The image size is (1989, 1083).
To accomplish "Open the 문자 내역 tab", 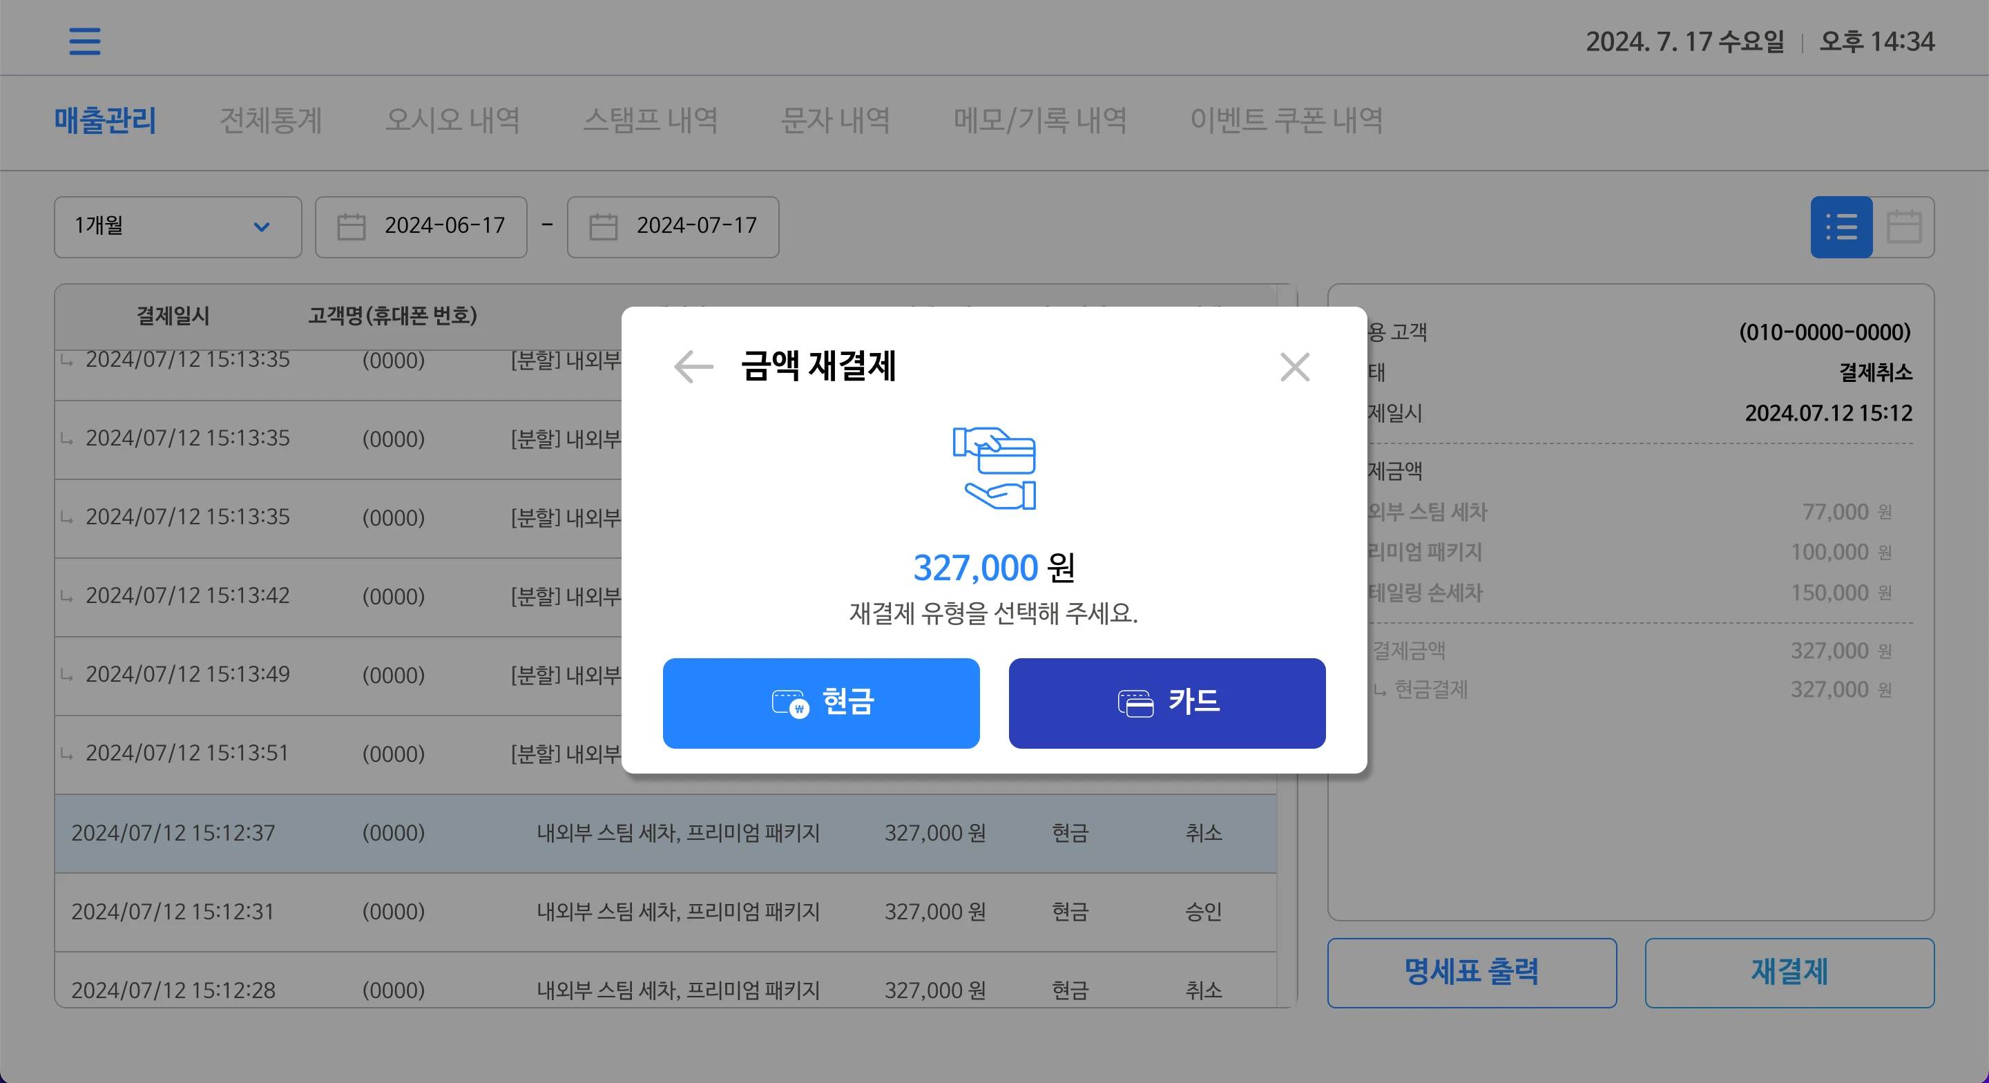I will (x=836, y=120).
